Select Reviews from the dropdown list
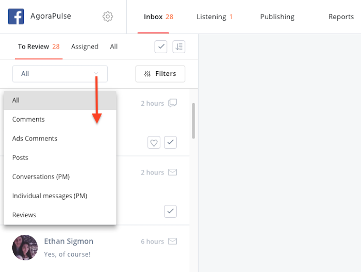This screenshot has height=272, width=361. pyautogui.click(x=60, y=215)
